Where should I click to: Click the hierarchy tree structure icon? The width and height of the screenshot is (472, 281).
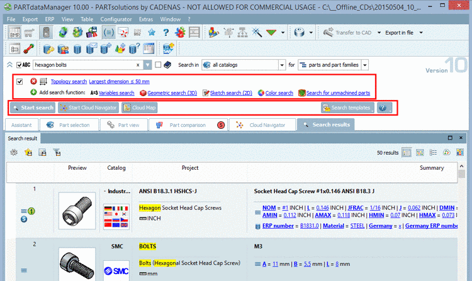pyautogui.click(x=242, y=33)
